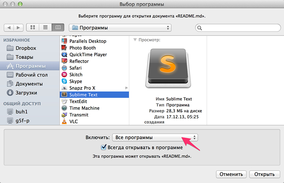284x183 pixels.
Task: Click the Transmit truck icon
Action: (x=64, y=115)
